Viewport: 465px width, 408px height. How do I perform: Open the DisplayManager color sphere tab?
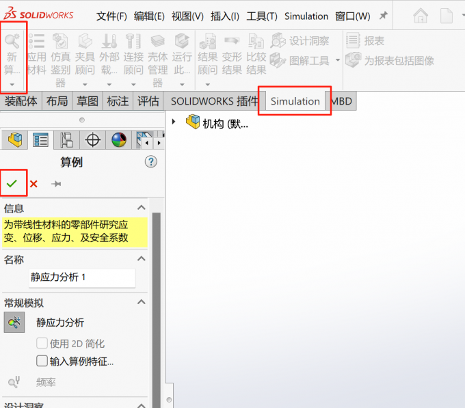[119, 139]
